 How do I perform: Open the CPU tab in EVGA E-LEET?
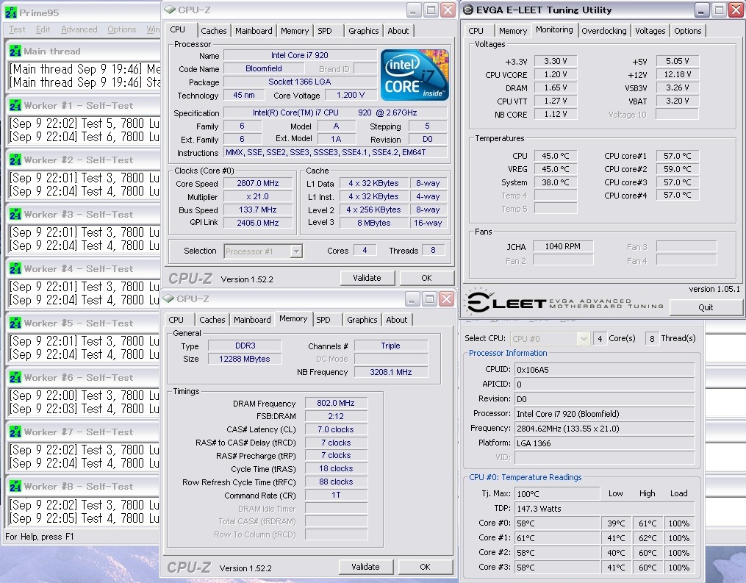[476, 31]
